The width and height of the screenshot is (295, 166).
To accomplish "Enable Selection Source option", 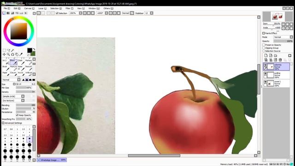I will click(x=264, y=51).
